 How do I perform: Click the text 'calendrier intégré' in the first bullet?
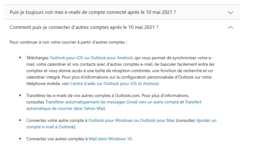[43, 77]
